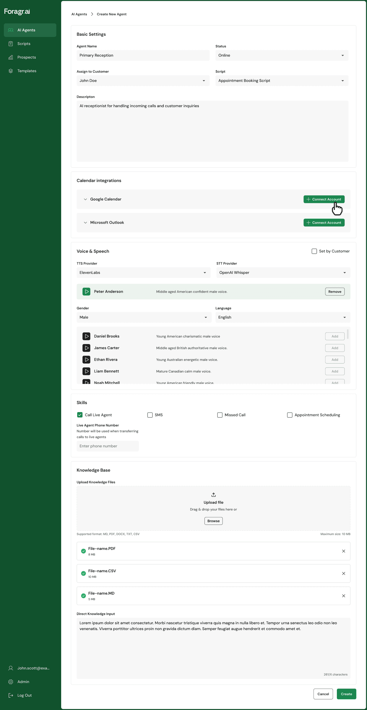Click AI Agents breadcrumb link
Screen dimensions: 367x710
pyautogui.click(x=79, y=14)
